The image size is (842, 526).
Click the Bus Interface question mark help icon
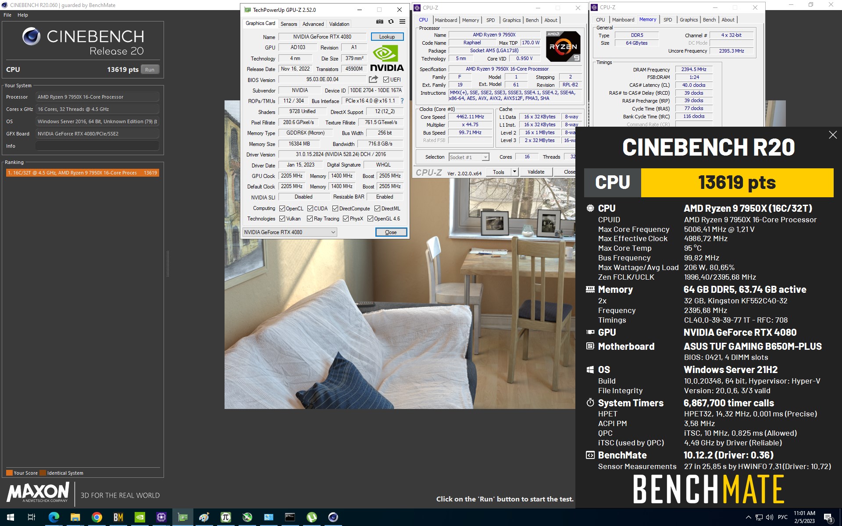[x=402, y=101]
